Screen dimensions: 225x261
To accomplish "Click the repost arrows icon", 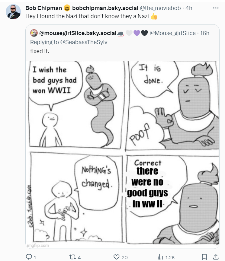I will click(72, 257).
